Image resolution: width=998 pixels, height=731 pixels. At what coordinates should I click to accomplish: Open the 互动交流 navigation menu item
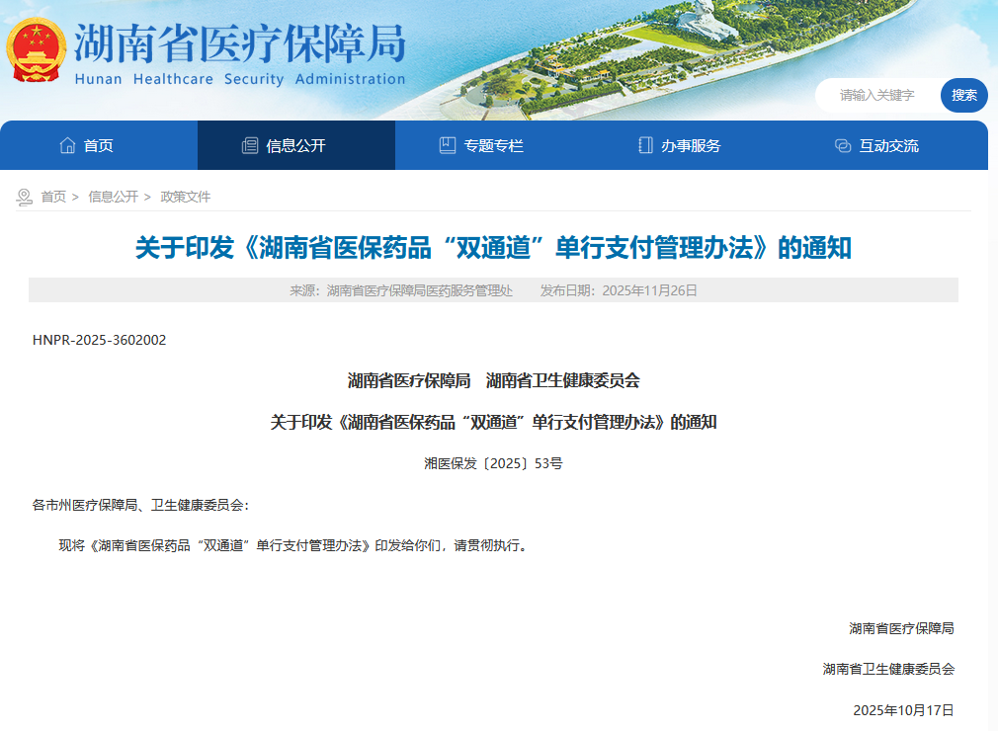coord(888,145)
